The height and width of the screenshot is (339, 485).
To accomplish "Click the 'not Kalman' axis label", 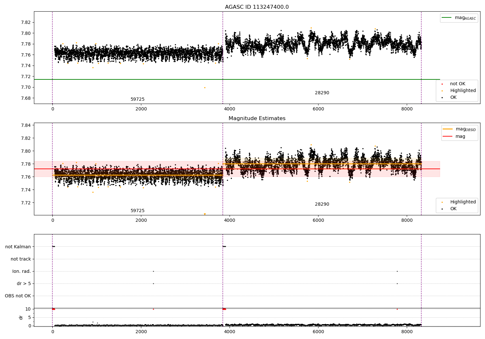I will tap(18, 247).
